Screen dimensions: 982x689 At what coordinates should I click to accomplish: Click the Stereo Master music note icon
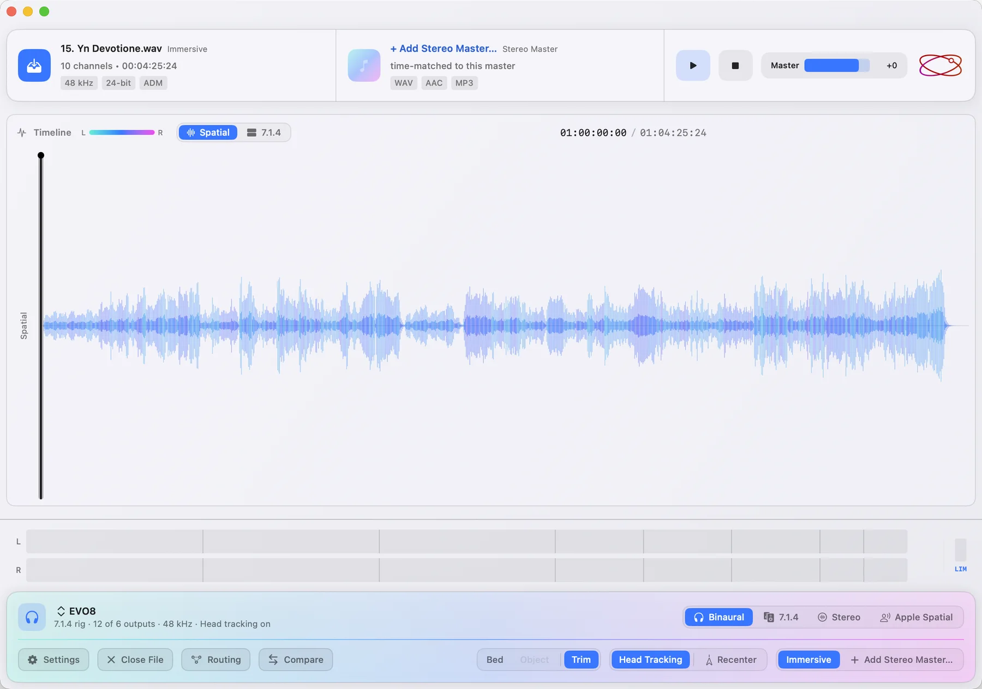(x=364, y=65)
